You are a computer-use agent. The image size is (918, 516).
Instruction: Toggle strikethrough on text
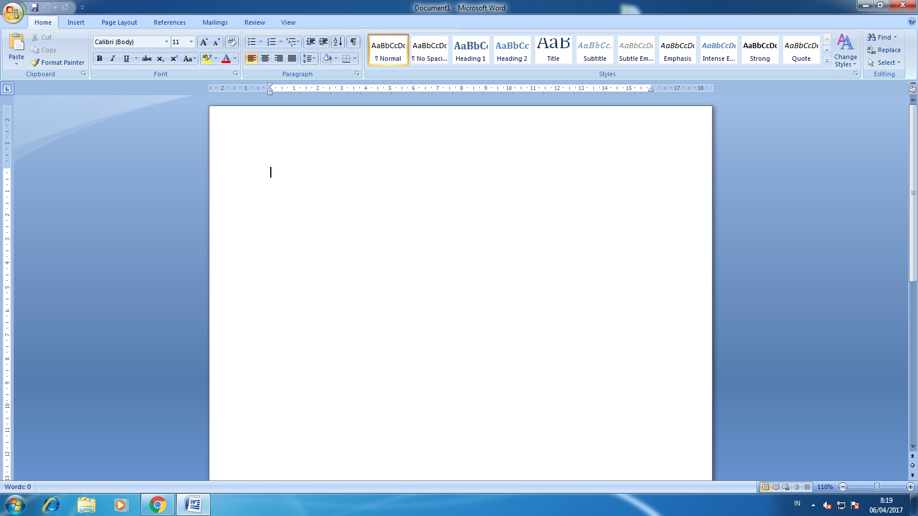147,58
